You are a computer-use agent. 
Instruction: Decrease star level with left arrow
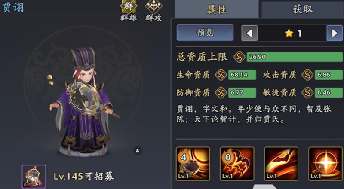pos(249,33)
